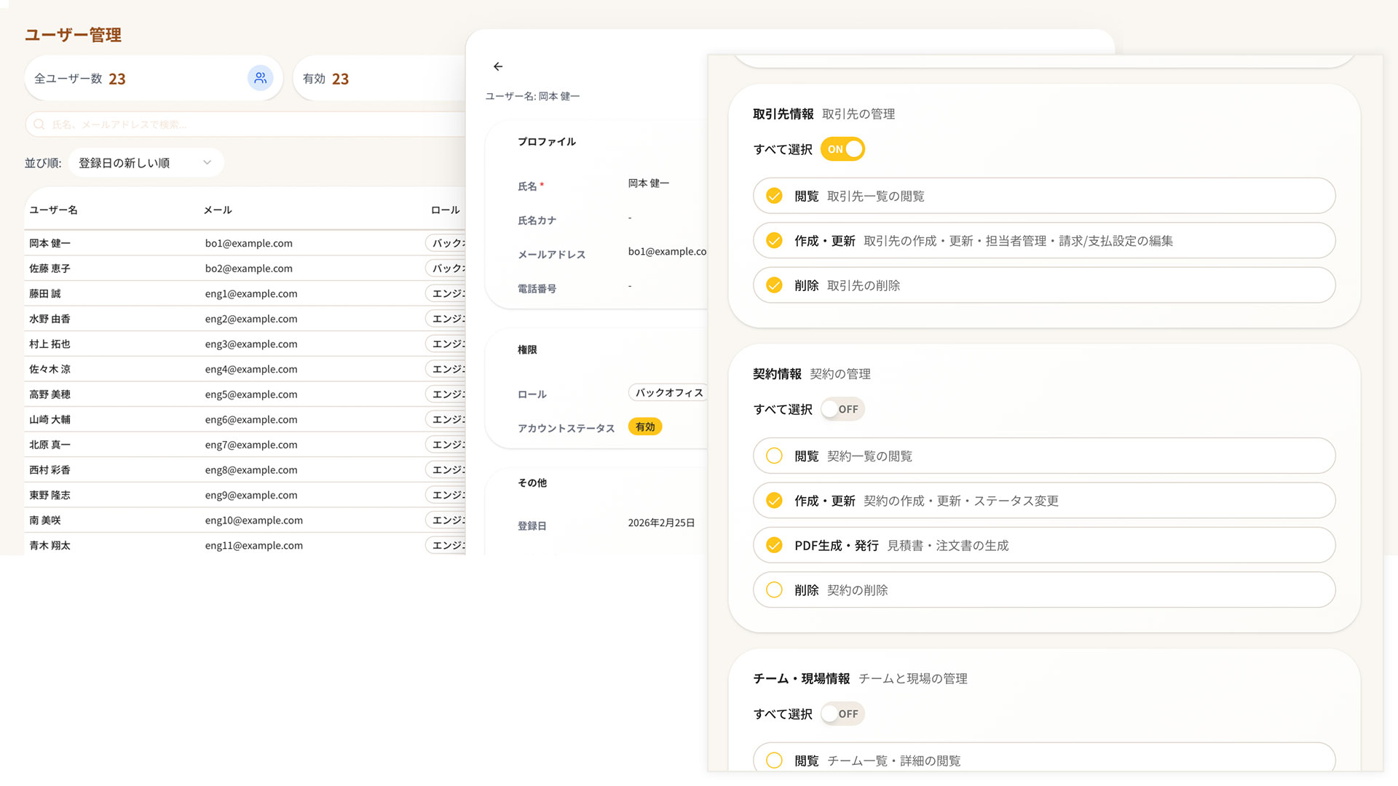Uncheck 契約の作成・更新 permission
Screen dimensions: 1398x786
coord(774,501)
